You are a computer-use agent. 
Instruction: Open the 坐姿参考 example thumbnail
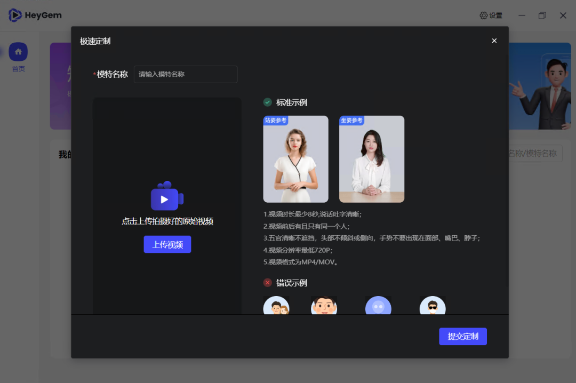pyautogui.click(x=372, y=159)
